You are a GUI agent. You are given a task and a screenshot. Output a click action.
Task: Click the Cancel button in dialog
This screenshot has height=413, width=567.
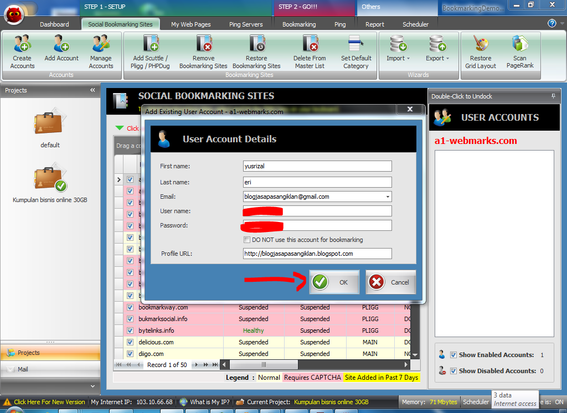391,282
